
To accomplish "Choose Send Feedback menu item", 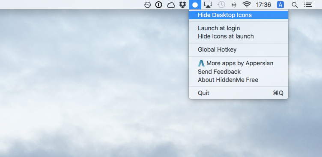I will (239, 72).
